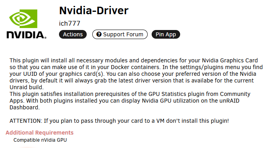The height and width of the screenshot is (148, 272).
Task: Click the ATTENTION warning line about VMs
Action: [x=119, y=121]
